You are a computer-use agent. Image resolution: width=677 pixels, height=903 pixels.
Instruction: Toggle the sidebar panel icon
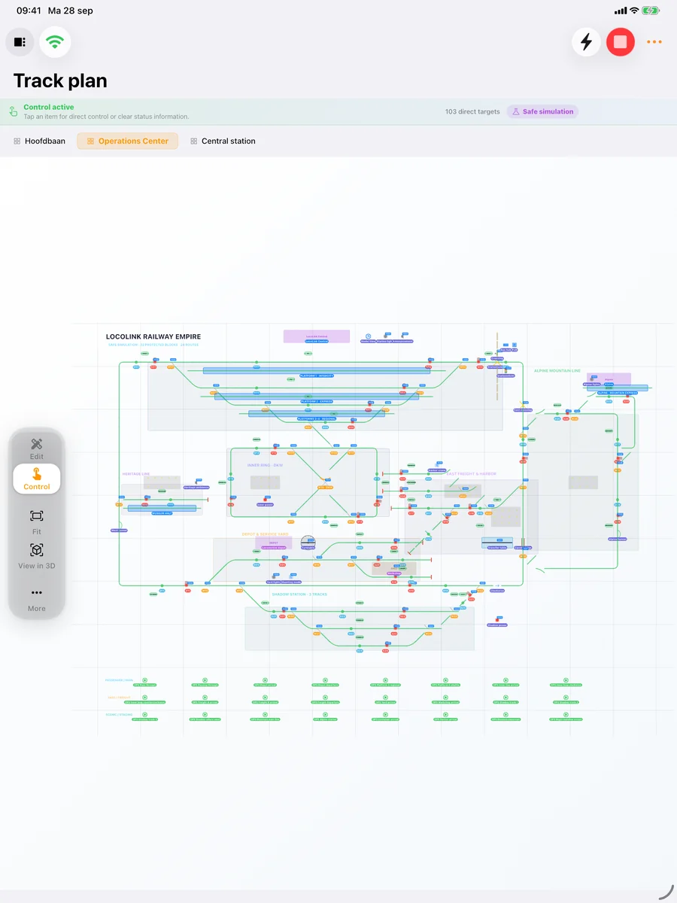20,42
